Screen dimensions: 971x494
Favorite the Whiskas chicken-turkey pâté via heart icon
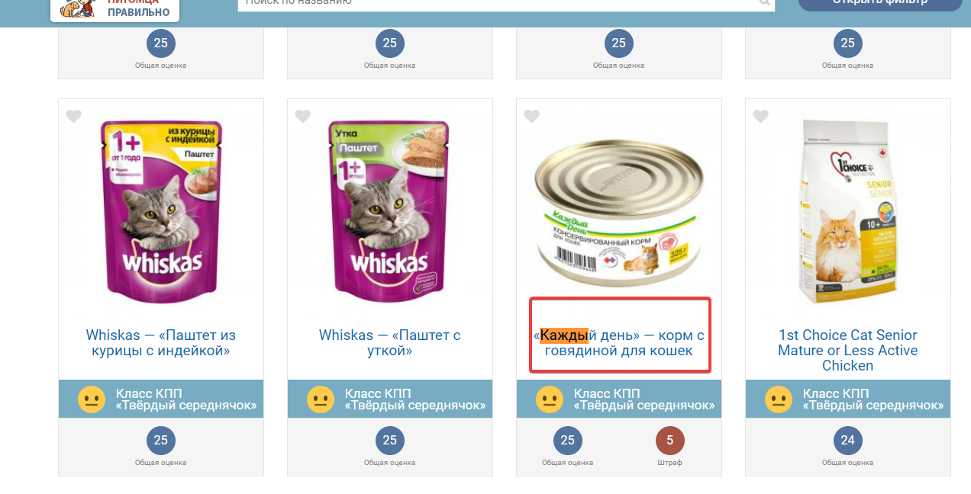(73, 117)
